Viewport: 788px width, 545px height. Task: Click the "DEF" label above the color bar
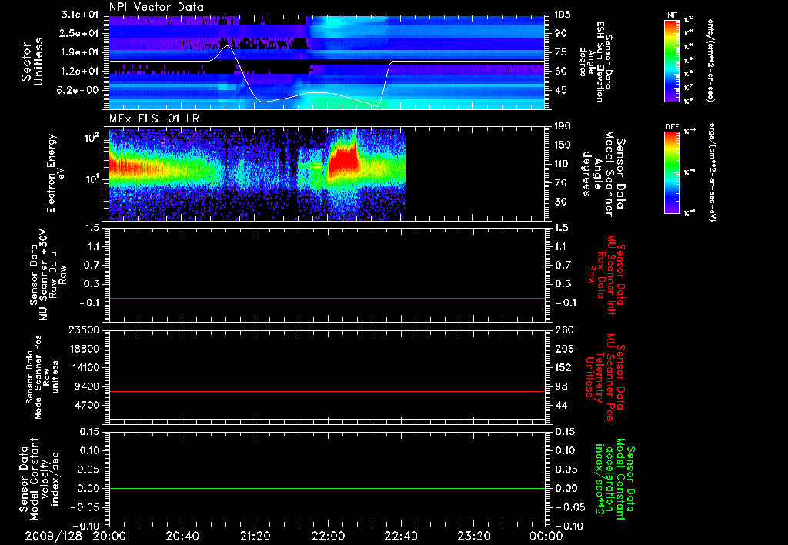click(x=673, y=127)
